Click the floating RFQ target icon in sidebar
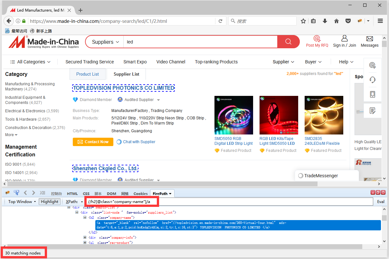Image resolution: width=389 pixels, height=259 pixels. click(373, 65)
